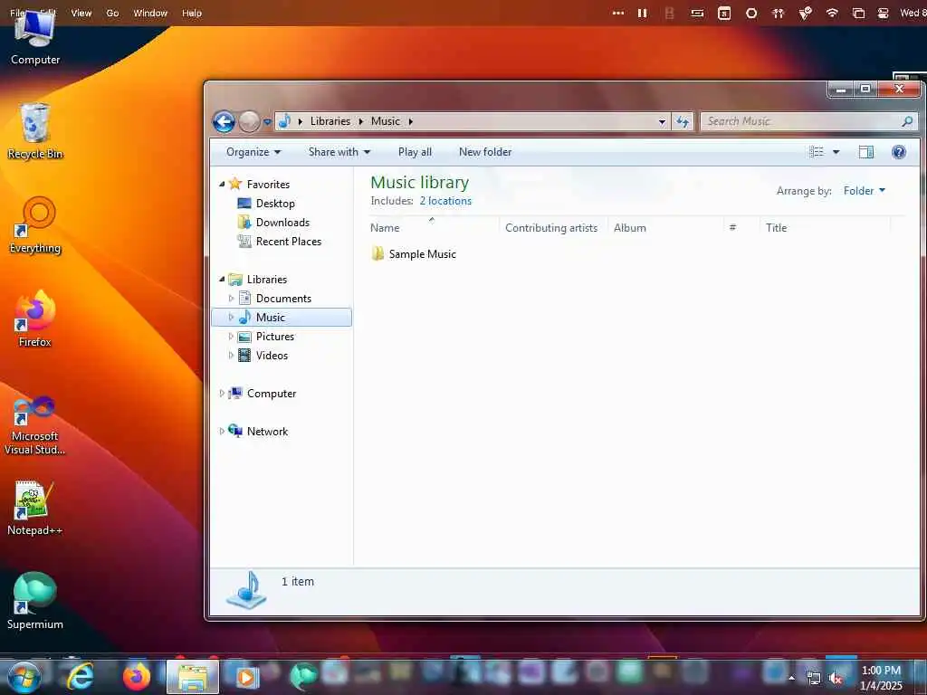Select the Firefox desktop shortcut

click(35, 319)
